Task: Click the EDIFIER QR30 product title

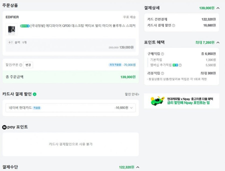Action: coord(83,26)
